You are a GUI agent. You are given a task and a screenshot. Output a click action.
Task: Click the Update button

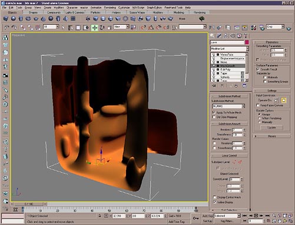pyautogui.click(x=271, y=127)
